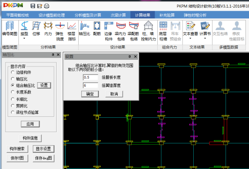Viewport: 249px width, 169px height.
Task: Pin the 轴压比 side panel
Action: point(53,55)
